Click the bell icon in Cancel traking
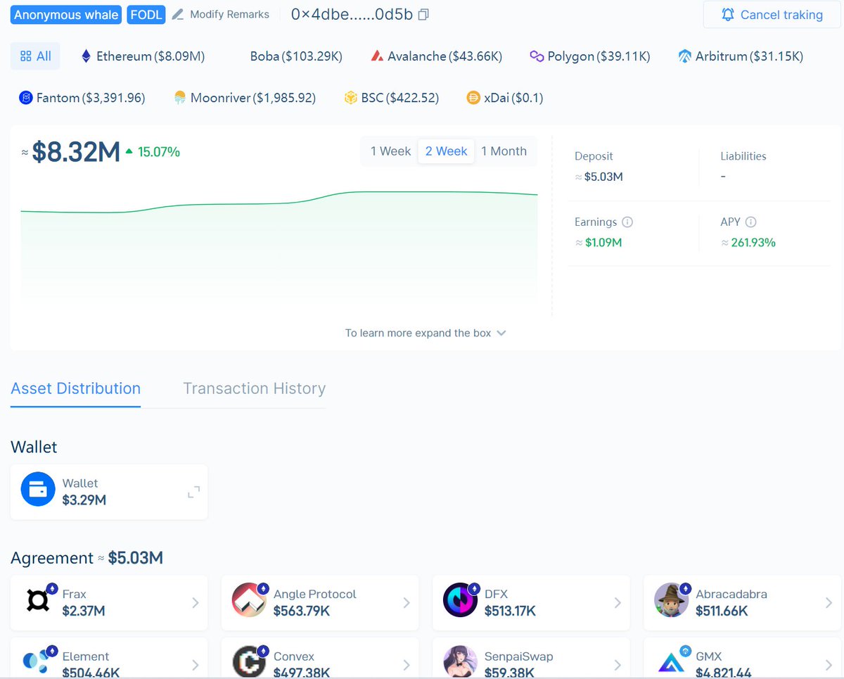844x679 pixels. (728, 14)
